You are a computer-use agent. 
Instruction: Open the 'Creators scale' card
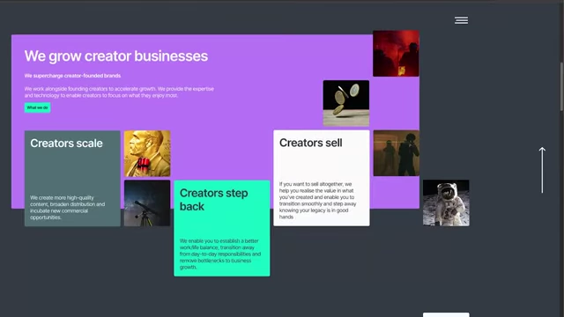(x=72, y=178)
